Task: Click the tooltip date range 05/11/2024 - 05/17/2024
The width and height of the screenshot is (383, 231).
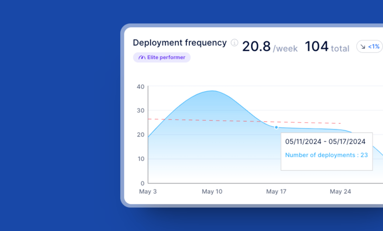Action: [326, 142]
